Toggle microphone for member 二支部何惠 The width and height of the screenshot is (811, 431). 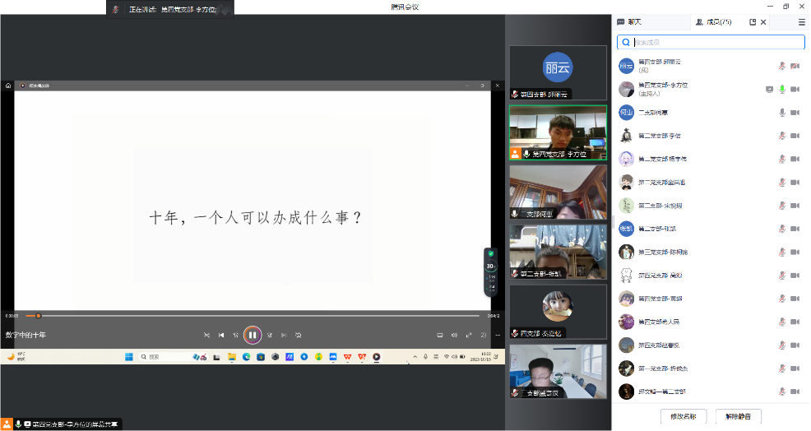pos(782,113)
